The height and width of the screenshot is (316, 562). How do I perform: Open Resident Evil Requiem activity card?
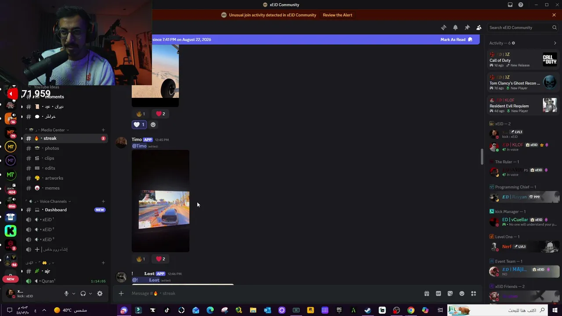(x=523, y=105)
